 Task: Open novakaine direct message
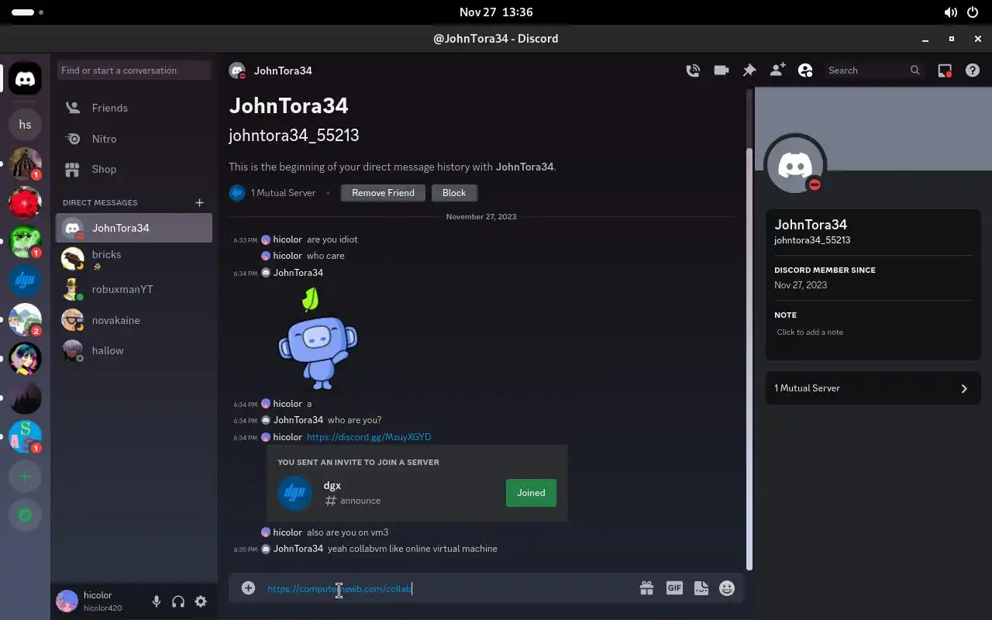134,320
